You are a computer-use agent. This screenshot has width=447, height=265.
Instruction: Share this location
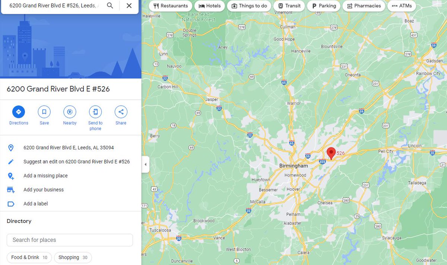coord(121,112)
